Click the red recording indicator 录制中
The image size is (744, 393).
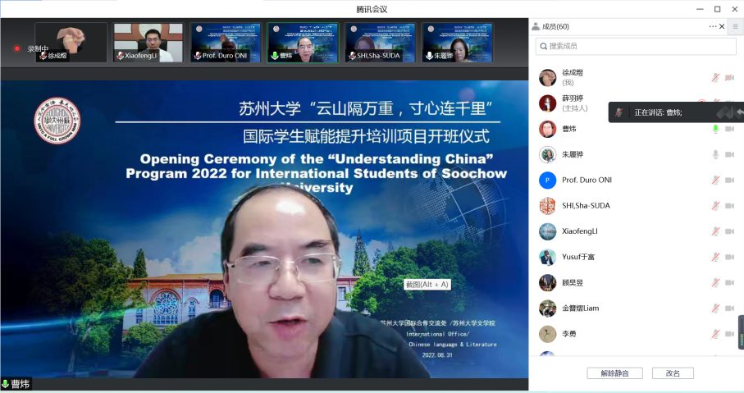point(16,48)
